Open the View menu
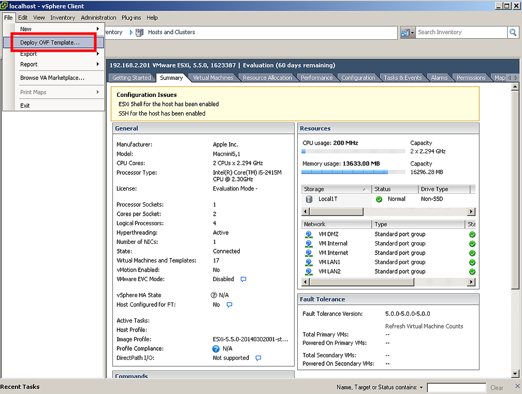Viewport: 522px width, 394px height. coord(39,18)
